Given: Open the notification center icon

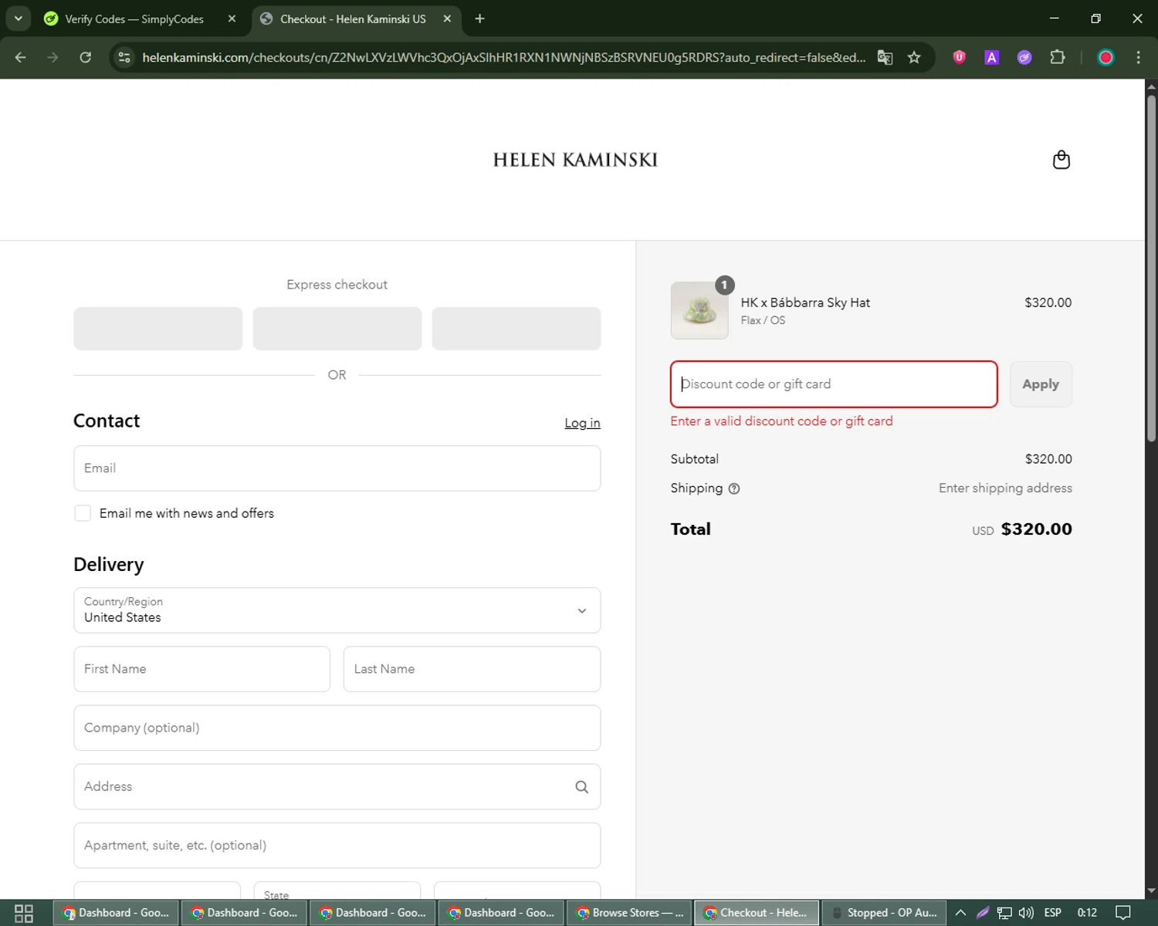Looking at the screenshot, I should click(1123, 913).
